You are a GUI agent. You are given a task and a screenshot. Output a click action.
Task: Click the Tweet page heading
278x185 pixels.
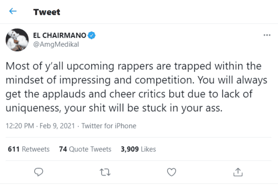47,12
